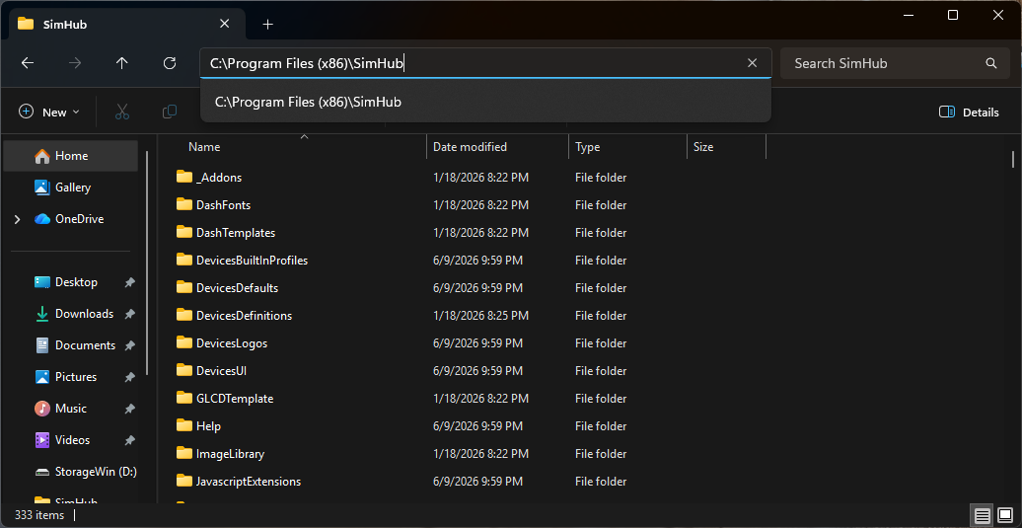
Task: Close the SimHub tab
Action: 224,24
